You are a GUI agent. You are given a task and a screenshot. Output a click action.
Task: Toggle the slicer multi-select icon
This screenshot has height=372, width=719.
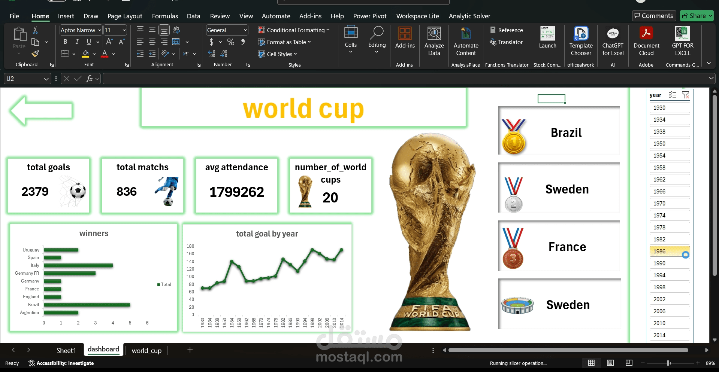pyautogui.click(x=673, y=95)
